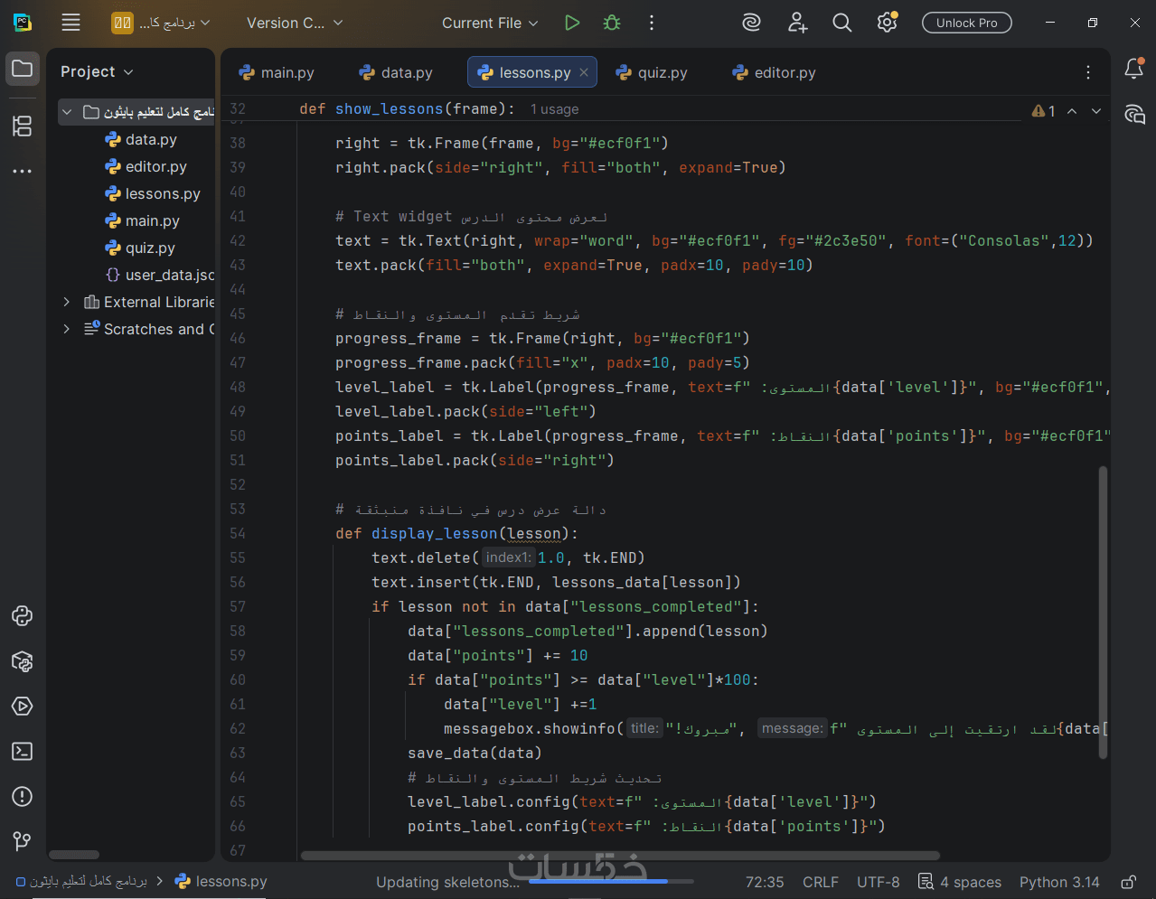Open the Notifications bell icon
Screen dimensions: 1156x899
(1133, 69)
